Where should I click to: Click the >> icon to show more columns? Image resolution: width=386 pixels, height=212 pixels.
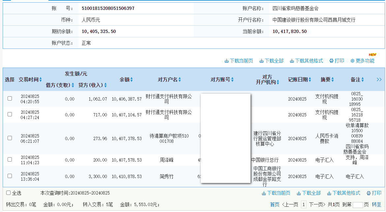pos(379,79)
